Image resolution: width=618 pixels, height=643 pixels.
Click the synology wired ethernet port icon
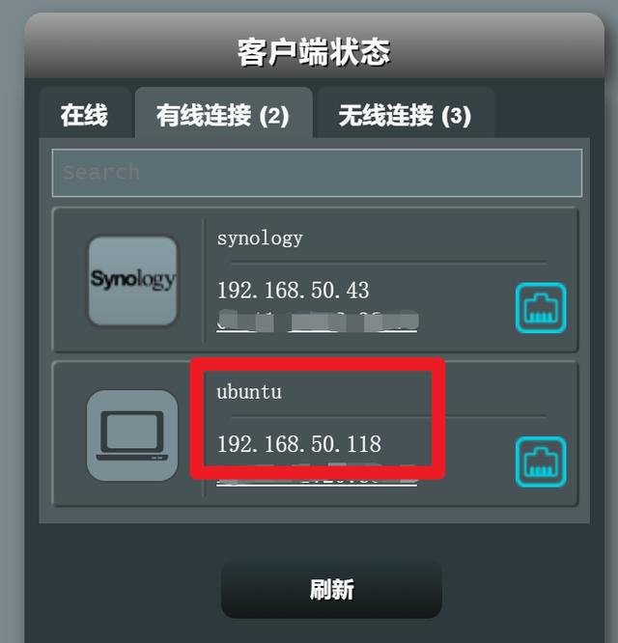tap(541, 308)
